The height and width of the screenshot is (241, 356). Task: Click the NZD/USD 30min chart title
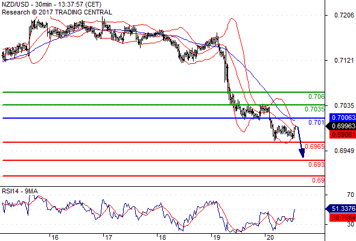point(51,4)
